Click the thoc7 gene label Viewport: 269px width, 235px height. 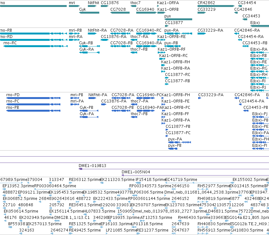point(135,3)
